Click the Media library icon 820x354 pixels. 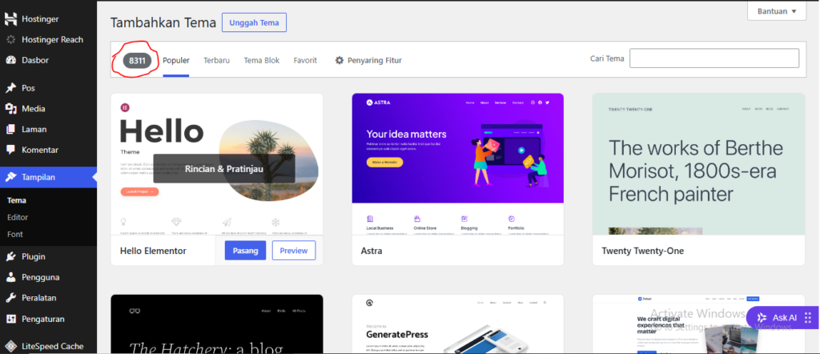click(11, 109)
